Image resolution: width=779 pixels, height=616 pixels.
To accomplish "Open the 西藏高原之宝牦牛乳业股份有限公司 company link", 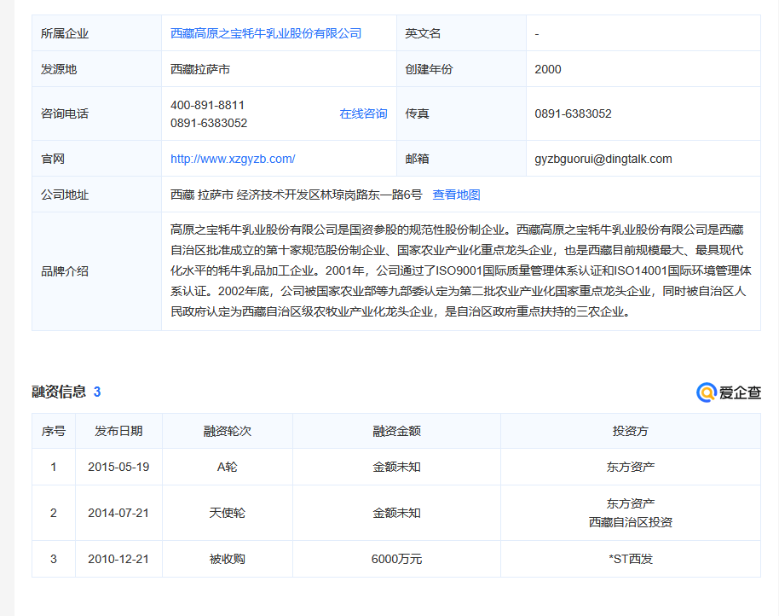I will tap(266, 33).
